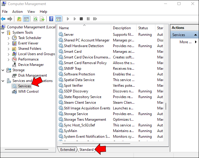Click the Up one level folder icon
The height and width of the screenshot is (158, 199).
19,19
